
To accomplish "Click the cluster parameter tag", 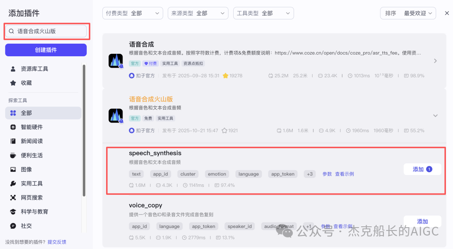I will [188, 174].
